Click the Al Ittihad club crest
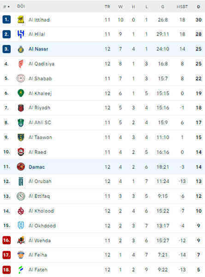The width and height of the screenshot is (205, 277). point(21,19)
